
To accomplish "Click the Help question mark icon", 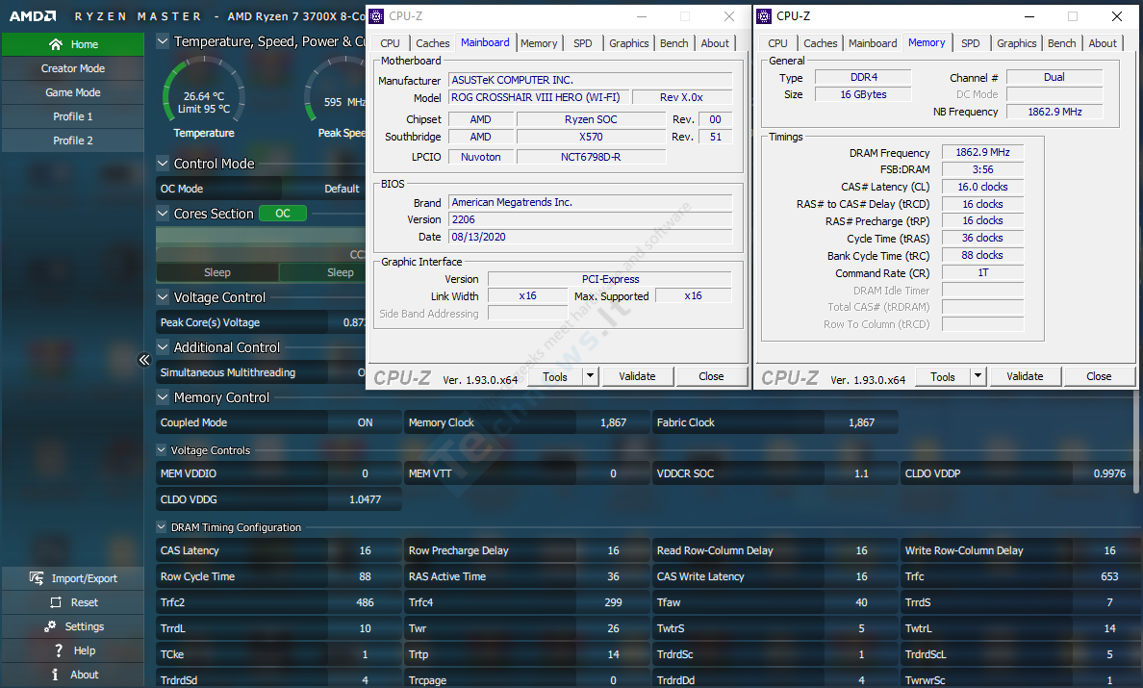I will (x=59, y=650).
